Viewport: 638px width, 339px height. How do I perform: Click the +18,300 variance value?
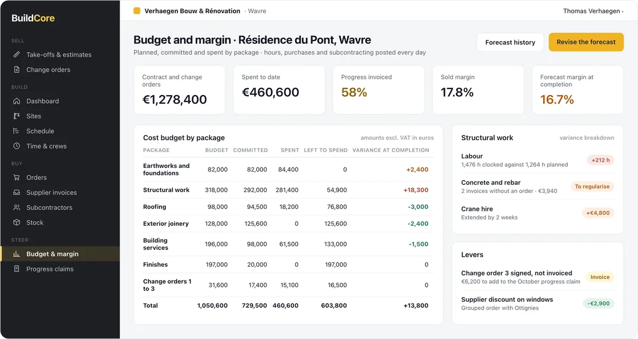[x=416, y=190]
